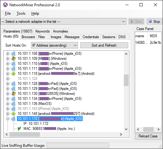This screenshot has width=163, height=149.
Task: Click Apple icon for host 10.101.1.108
Action: tap(13, 54)
